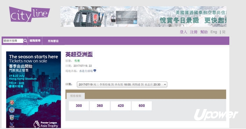Click the Leicester City crest on the poster
This screenshot has height=129, width=246.
point(12,110)
